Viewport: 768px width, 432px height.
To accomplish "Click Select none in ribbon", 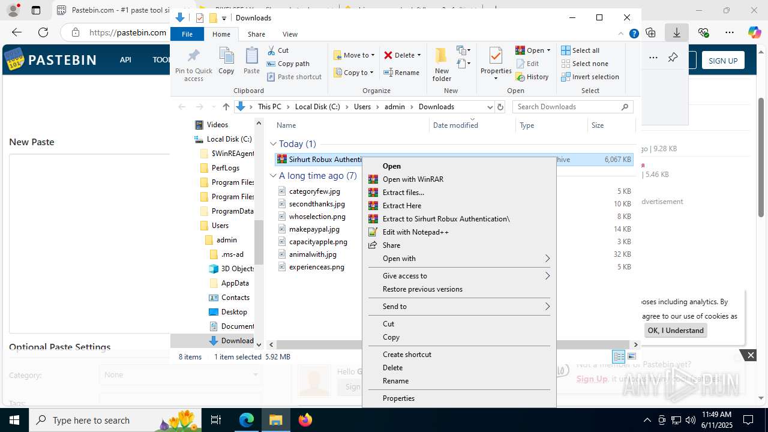I will [585, 64].
